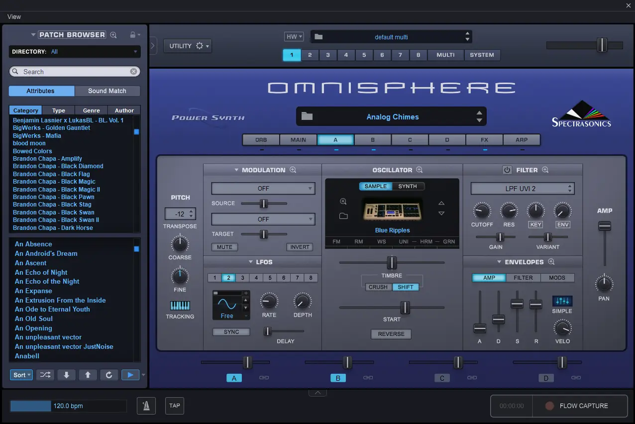Zoom the Filter section magnifier
Image resolution: width=635 pixels, height=424 pixels.
coord(545,170)
